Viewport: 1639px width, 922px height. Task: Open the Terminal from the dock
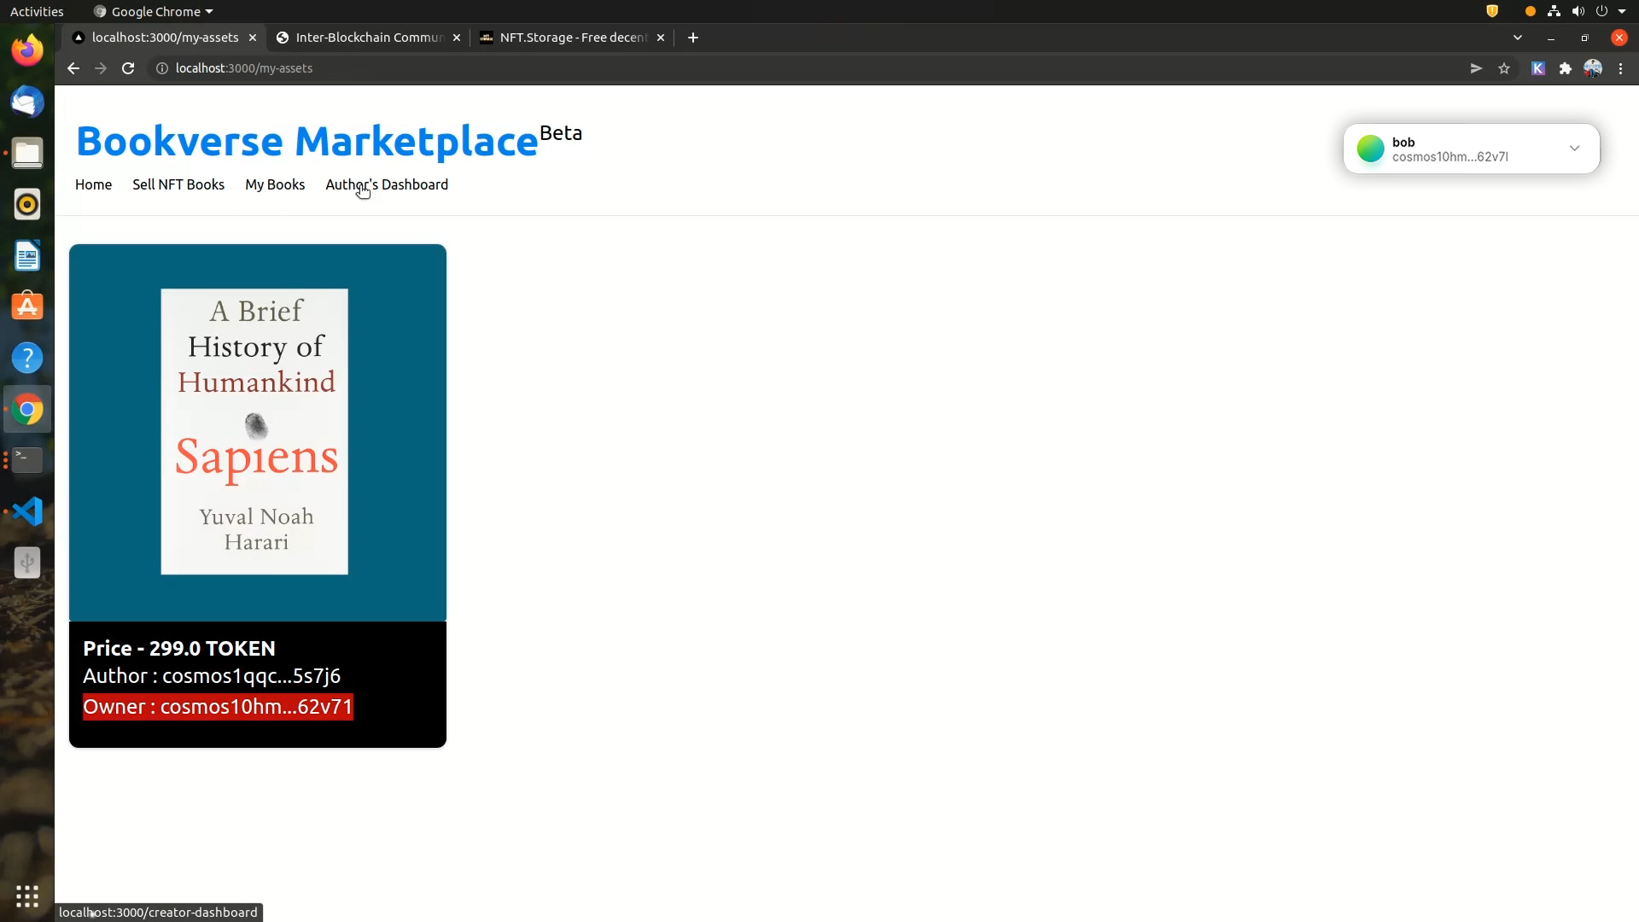click(27, 460)
